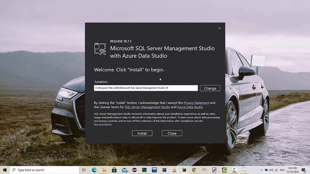This screenshot has height=174, width=310.
Task: Open Photoshop from taskbar
Action: tap(144, 170)
